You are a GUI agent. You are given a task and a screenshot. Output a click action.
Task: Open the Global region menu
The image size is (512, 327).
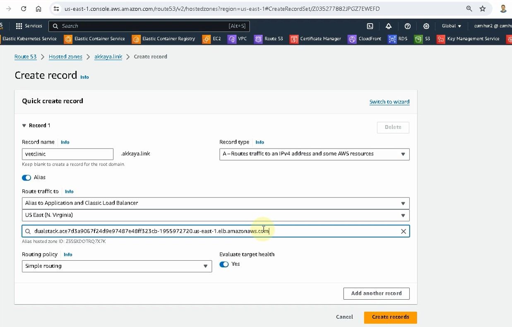tap(451, 26)
